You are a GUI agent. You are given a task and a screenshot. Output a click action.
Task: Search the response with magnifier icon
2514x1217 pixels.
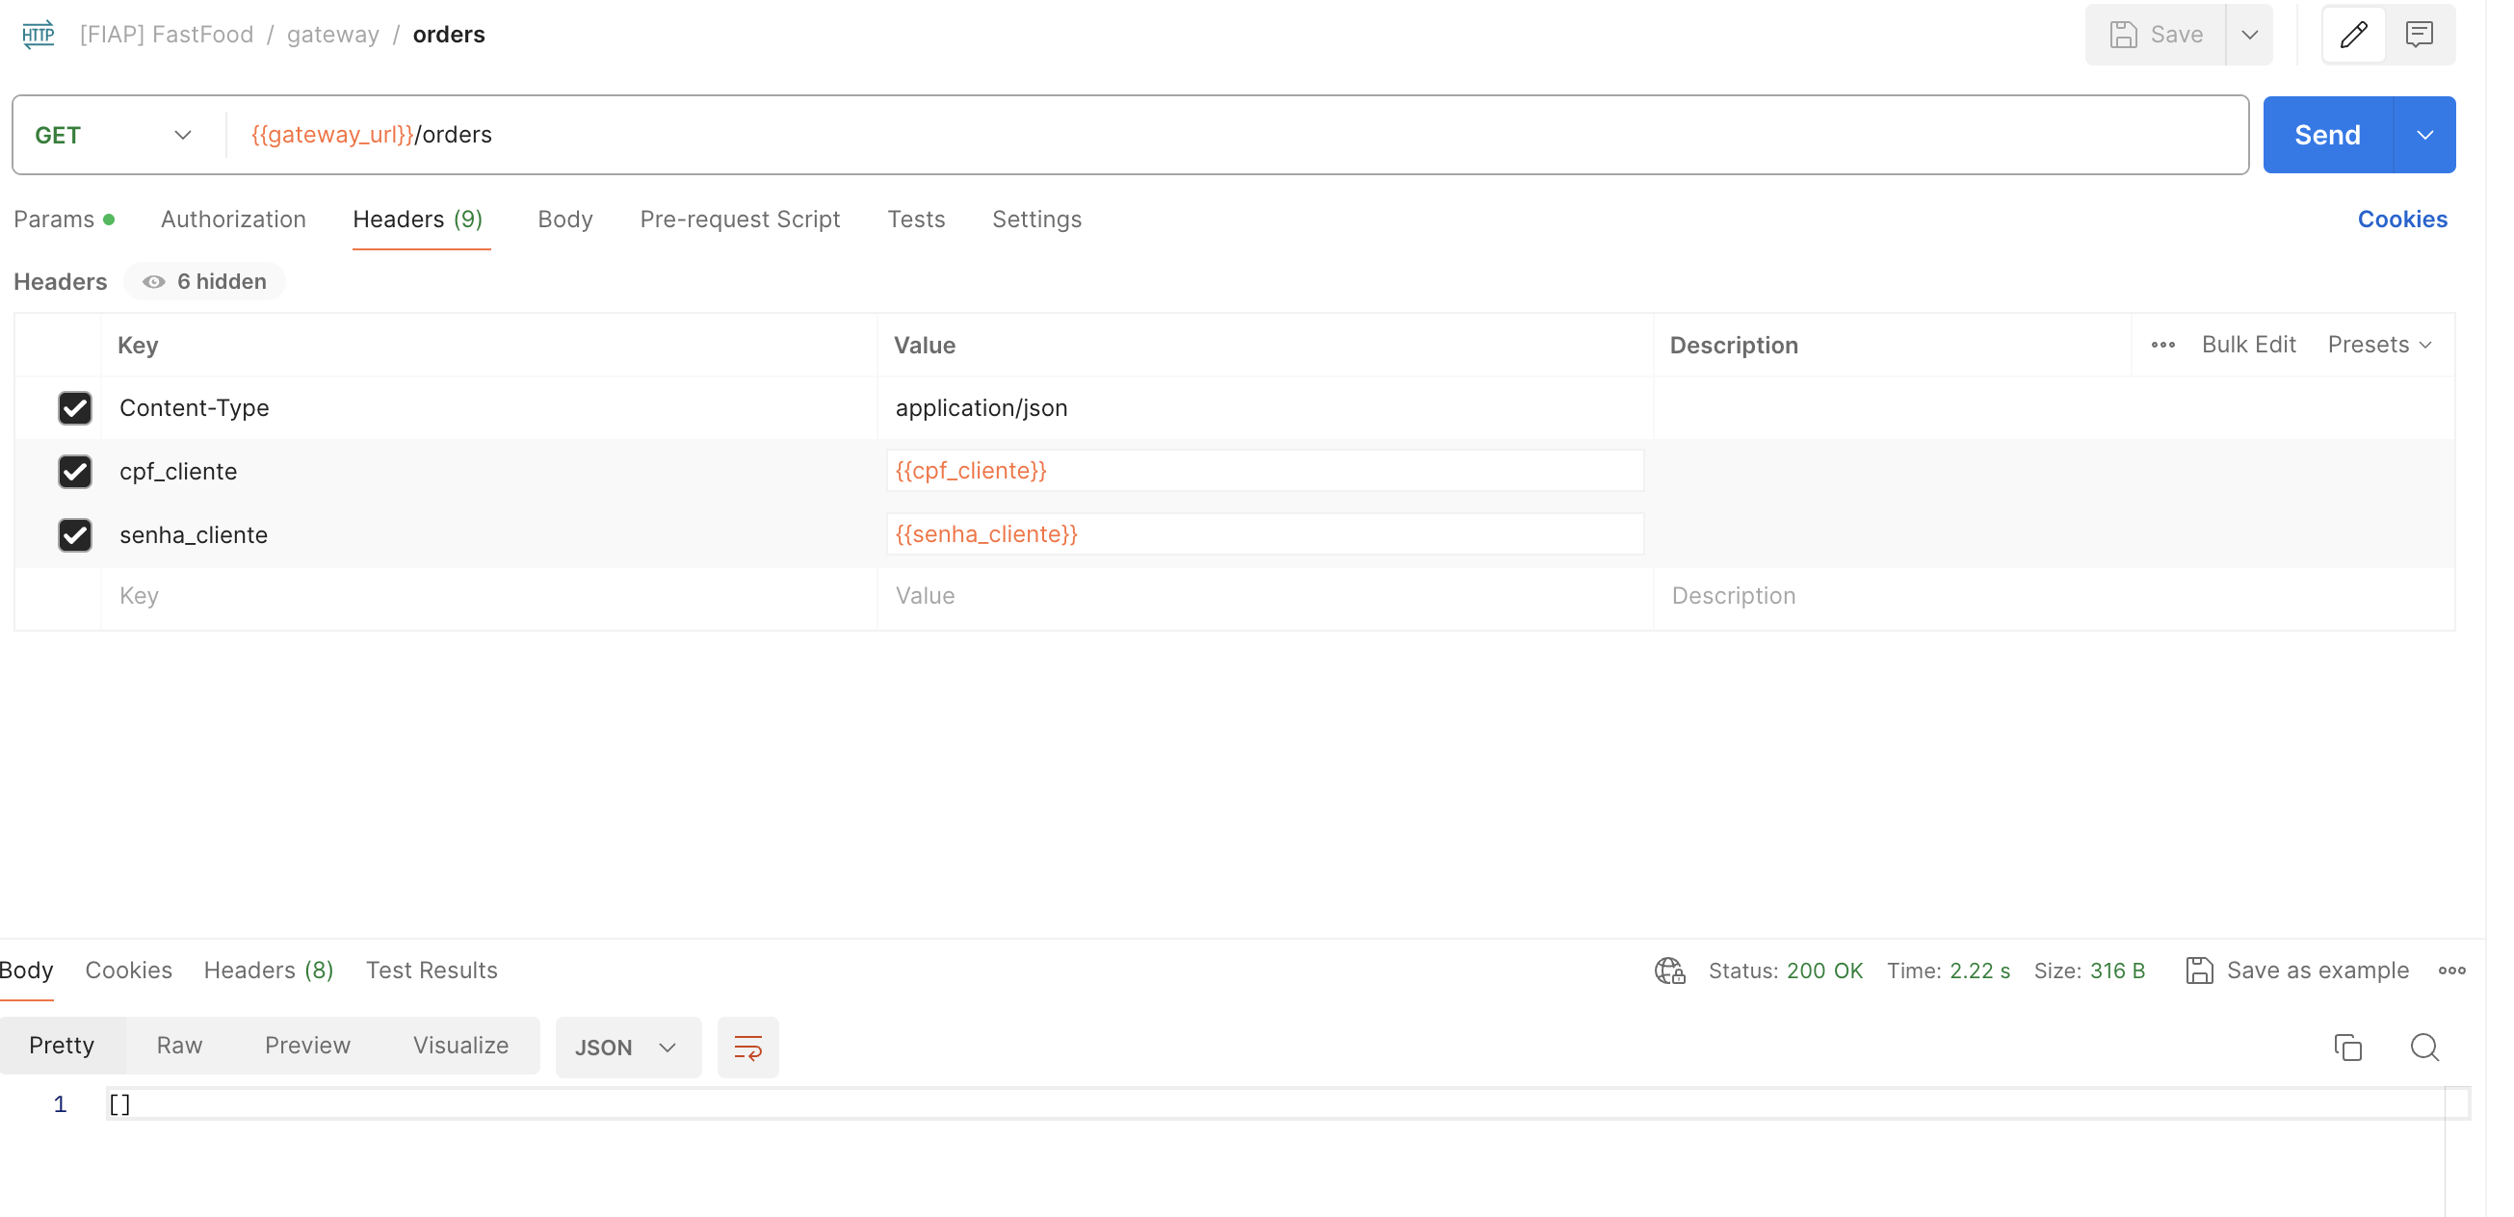click(2424, 1048)
